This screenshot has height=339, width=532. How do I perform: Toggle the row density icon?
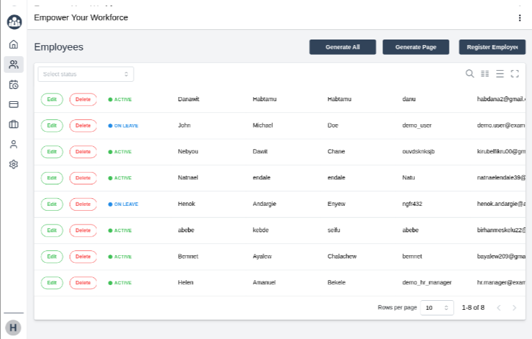[499, 73]
